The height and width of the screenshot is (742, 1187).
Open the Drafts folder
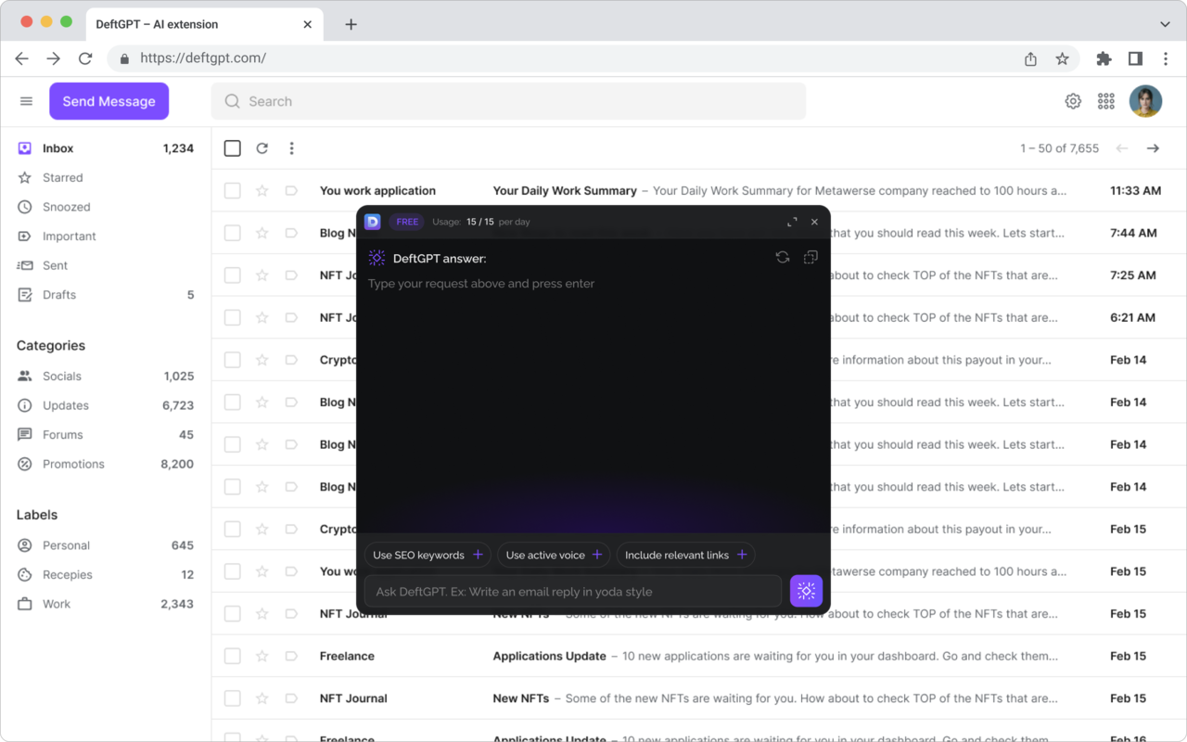[106, 295]
